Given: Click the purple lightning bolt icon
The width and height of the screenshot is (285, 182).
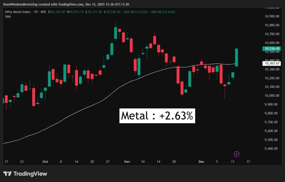Looking at the screenshot, I should coord(237,154).
